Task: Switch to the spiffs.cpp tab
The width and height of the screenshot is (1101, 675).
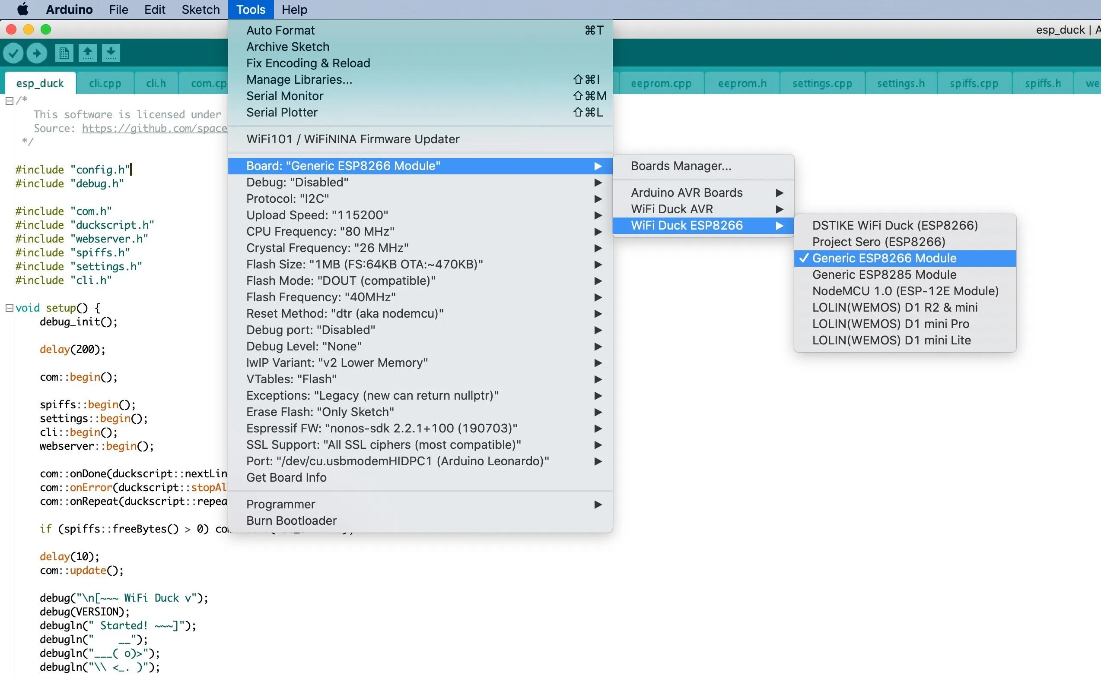Action: coord(974,83)
